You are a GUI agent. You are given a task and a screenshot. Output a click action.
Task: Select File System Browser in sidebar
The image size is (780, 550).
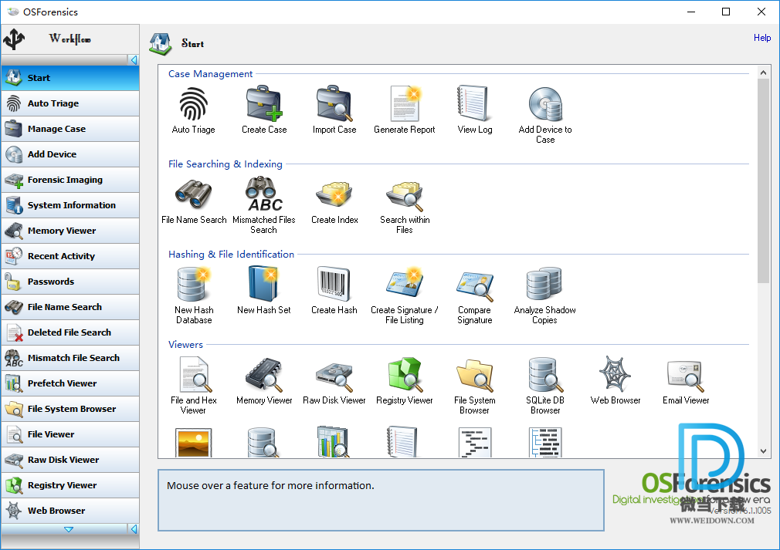click(70, 409)
